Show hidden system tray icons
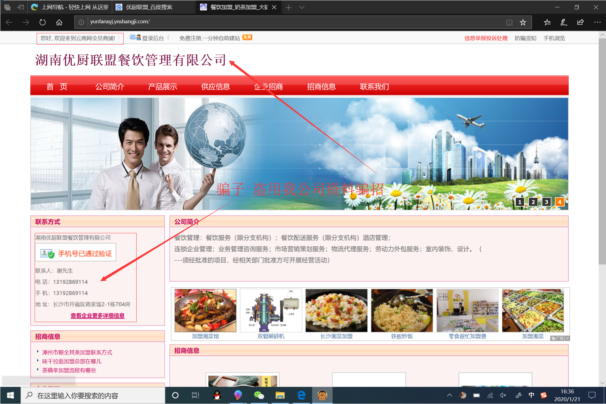The height and width of the screenshot is (404, 606). point(449,395)
